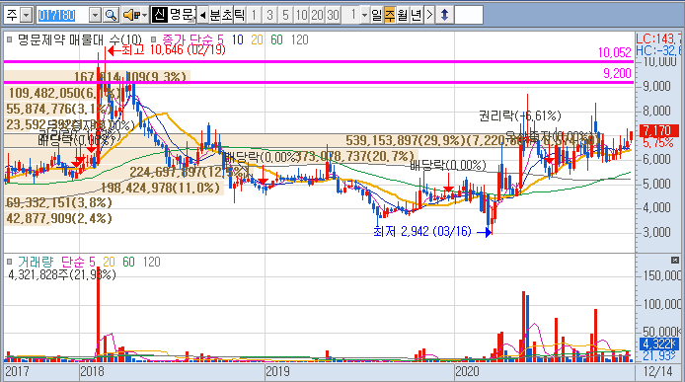Click the 9,200 magenta line label

[617, 73]
